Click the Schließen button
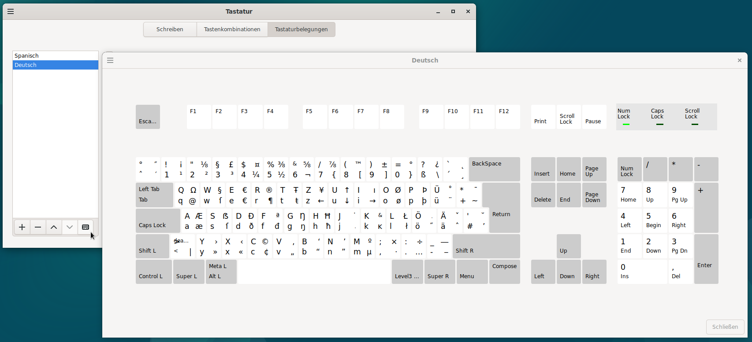The height and width of the screenshot is (342, 752). 725,327
